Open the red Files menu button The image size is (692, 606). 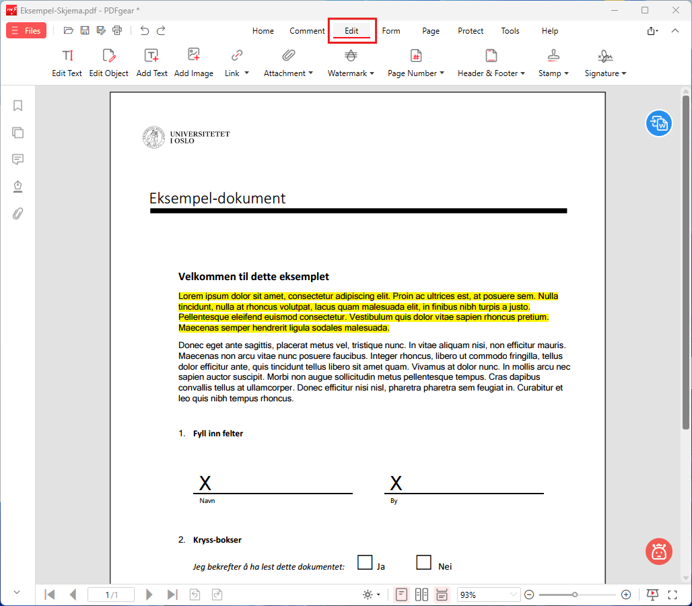point(26,30)
